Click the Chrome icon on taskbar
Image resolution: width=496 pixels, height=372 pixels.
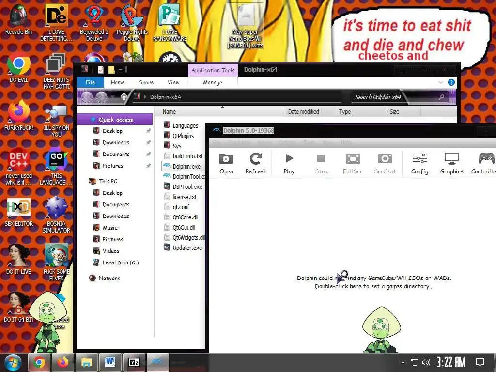(x=39, y=362)
